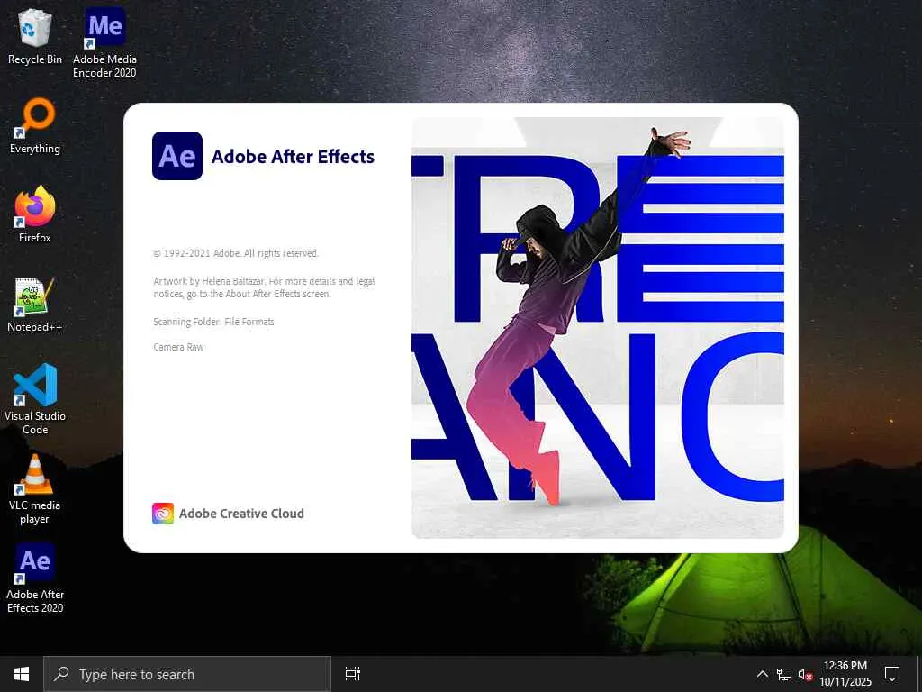Show hidden system tray icons
Image resolution: width=922 pixels, height=692 pixels.
pyautogui.click(x=762, y=674)
